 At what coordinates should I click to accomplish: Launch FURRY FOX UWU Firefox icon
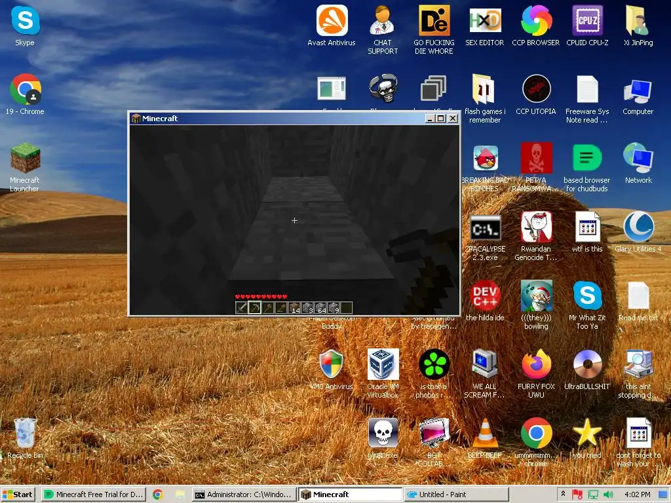click(536, 374)
